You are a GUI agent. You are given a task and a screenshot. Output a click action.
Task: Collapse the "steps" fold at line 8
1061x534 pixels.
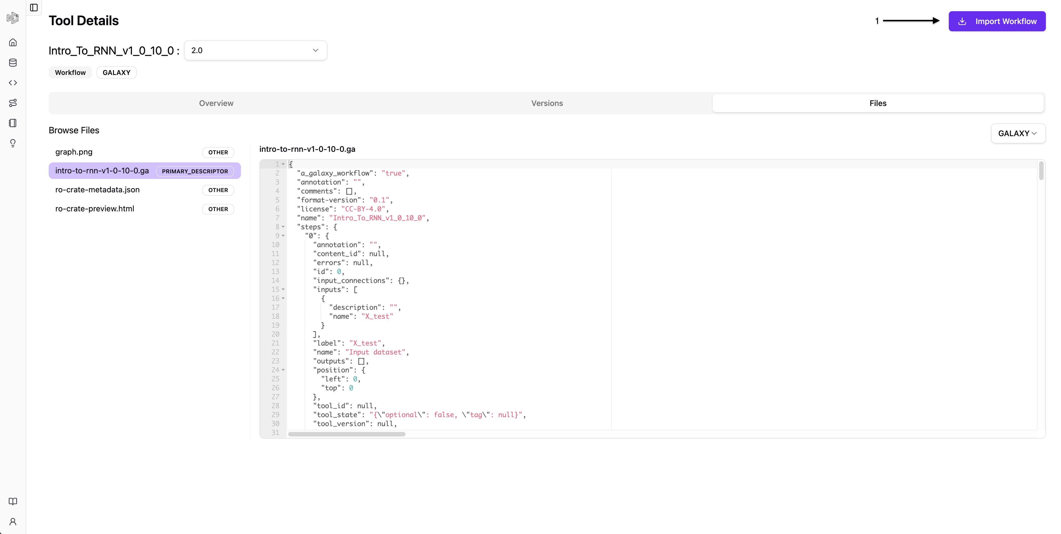[x=283, y=227]
